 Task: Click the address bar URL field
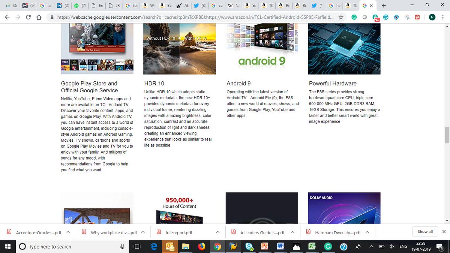[195, 17]
